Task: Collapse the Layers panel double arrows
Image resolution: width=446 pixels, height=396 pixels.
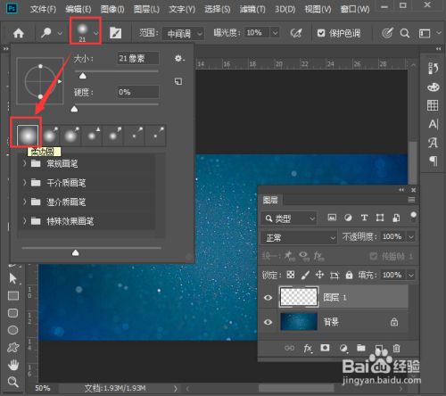Action: (x=401, y=190)
